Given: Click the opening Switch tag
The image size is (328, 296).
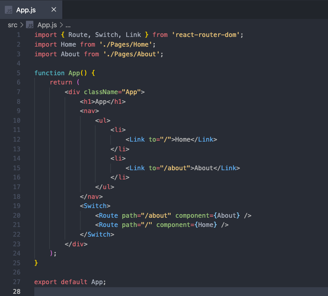Looking at the screenshot, I should [95, 206].
